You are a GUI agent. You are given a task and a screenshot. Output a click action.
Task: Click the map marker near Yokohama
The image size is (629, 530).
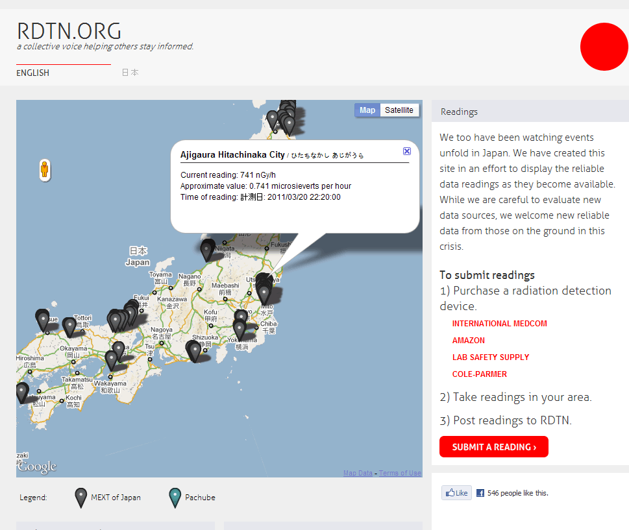(240, 328)
